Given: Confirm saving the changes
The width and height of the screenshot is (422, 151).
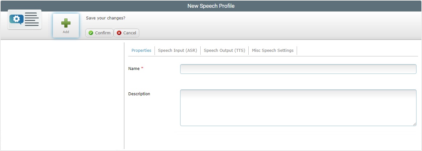Looking at the screenshot, I should click(x=99, y=33).
